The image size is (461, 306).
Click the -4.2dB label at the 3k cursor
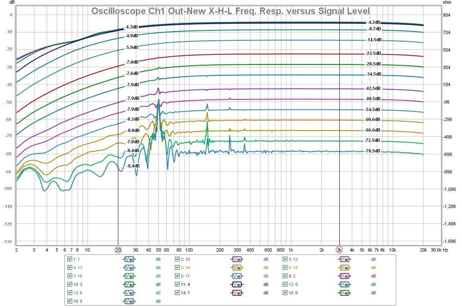coord(374,22)
